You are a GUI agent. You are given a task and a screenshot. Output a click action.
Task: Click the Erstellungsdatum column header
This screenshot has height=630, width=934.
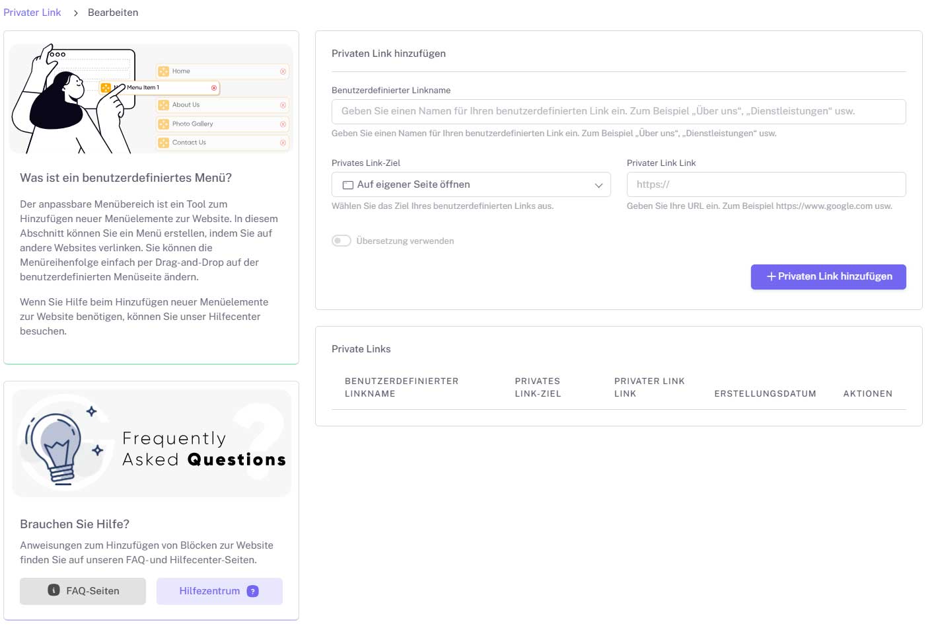tap(765, 393)
